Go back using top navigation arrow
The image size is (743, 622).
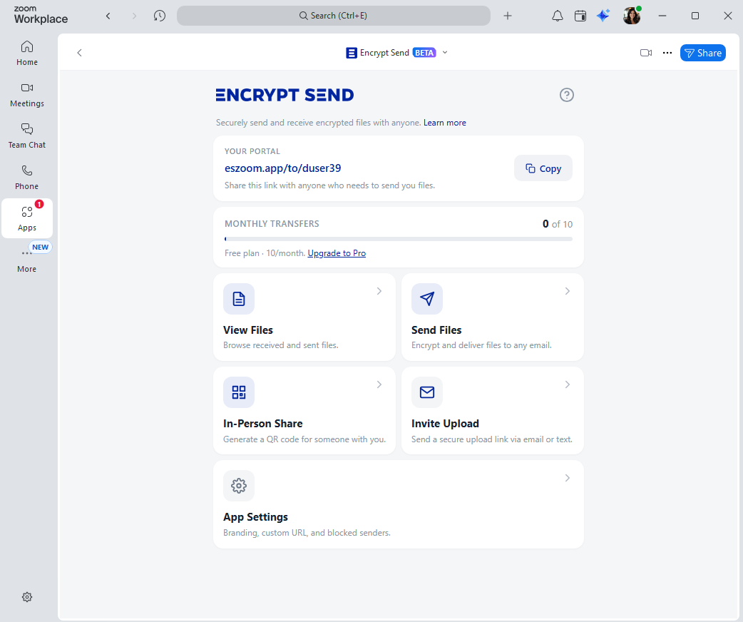point(108,16)
